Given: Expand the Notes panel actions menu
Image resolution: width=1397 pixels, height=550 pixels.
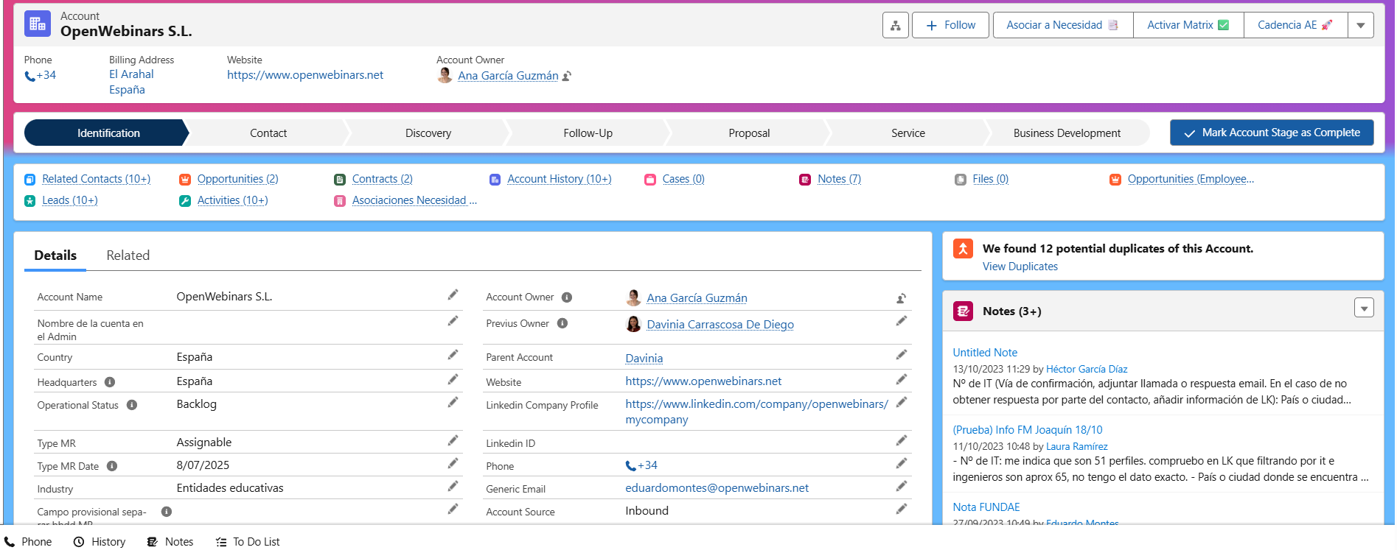Looking at the screenshot, I should 1364,308.
